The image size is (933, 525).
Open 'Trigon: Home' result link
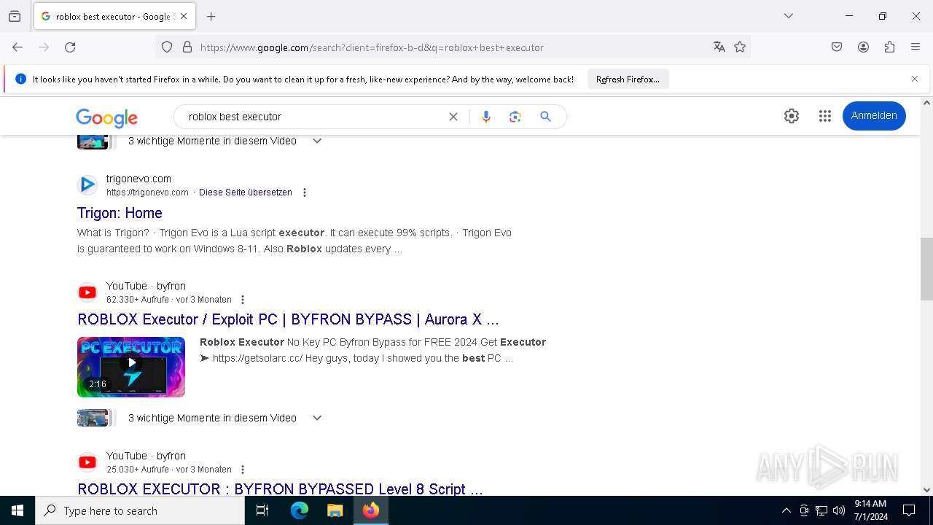[x=120, y=213]
